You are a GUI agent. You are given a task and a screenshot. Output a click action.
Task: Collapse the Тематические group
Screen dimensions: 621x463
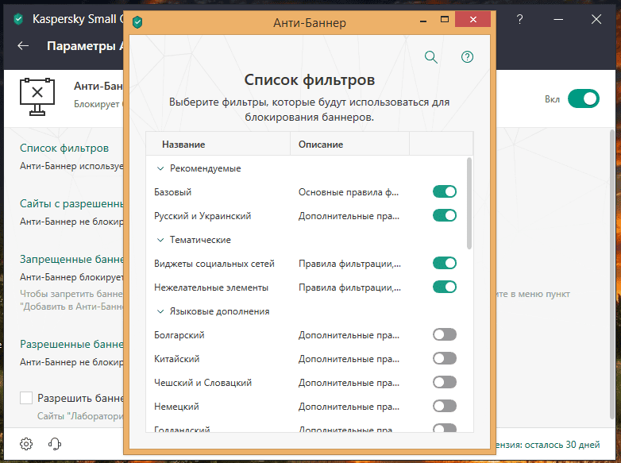point(160,240)
